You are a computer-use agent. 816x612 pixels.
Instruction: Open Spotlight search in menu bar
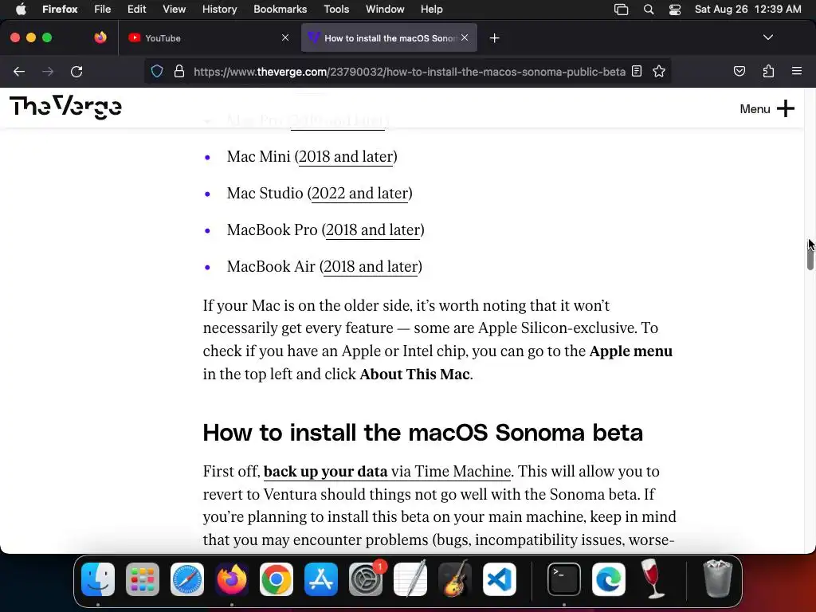click(649, 9)
